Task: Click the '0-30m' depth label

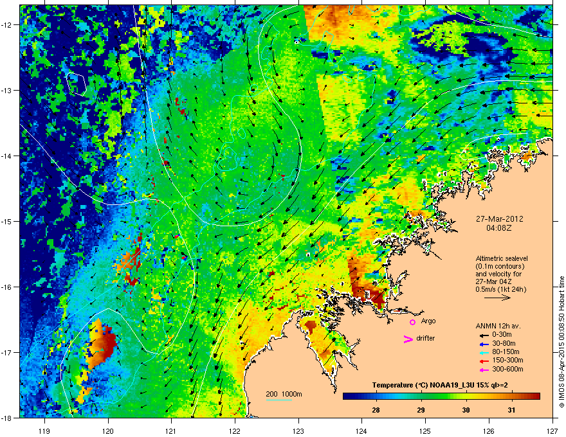Action: (502, 335)
